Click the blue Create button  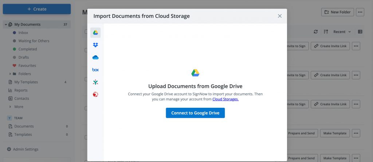pos(37,9)
